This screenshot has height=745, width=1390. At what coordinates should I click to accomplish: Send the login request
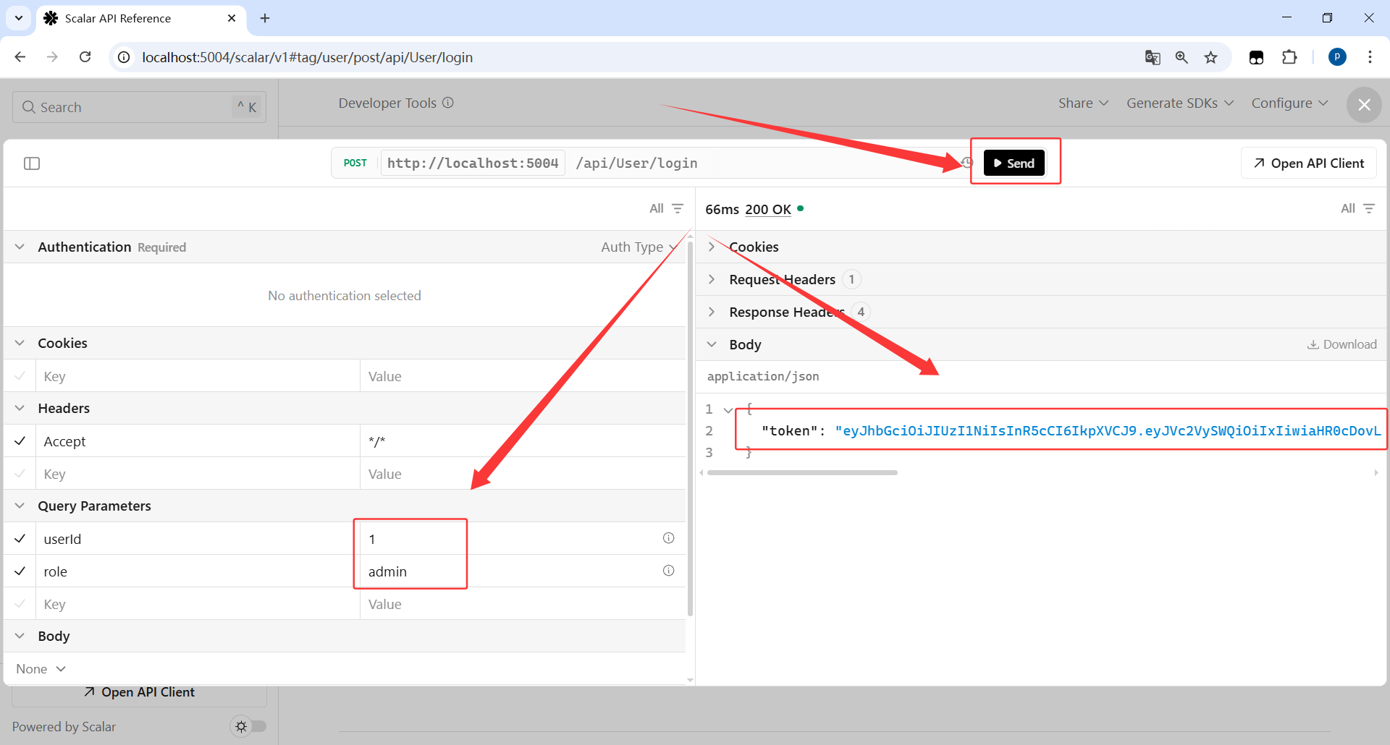(x=1014, y=163)
